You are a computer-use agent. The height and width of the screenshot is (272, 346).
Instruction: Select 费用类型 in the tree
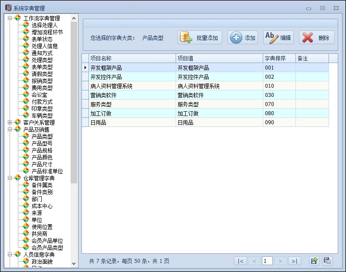42,88
